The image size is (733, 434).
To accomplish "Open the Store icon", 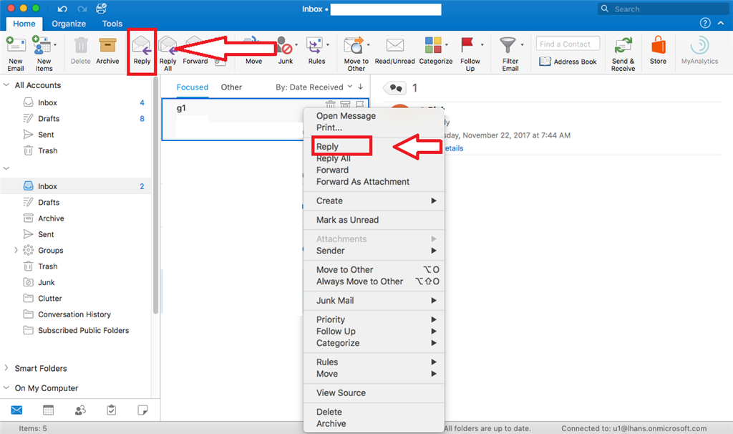I will pyautogui.click(x=659, y=45).
